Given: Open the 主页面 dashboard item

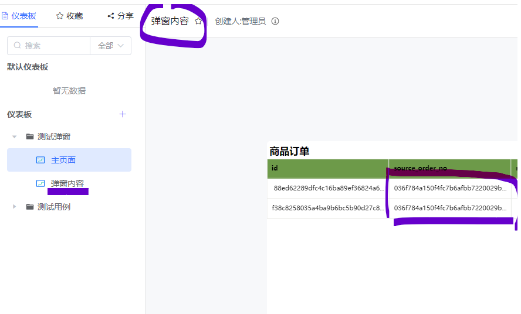Looking at the screenshot, I should coord(69,160).
